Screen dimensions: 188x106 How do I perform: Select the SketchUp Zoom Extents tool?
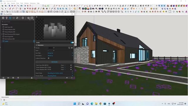tap(55, 9)
